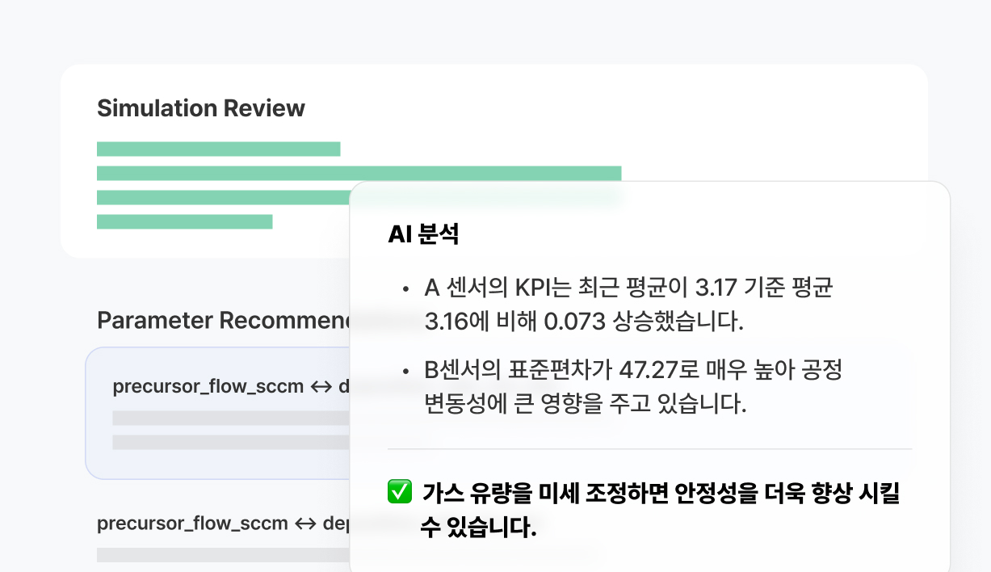Click the AI 분석 title
This screenshot has width=991, height=572.
pos(423,235)
